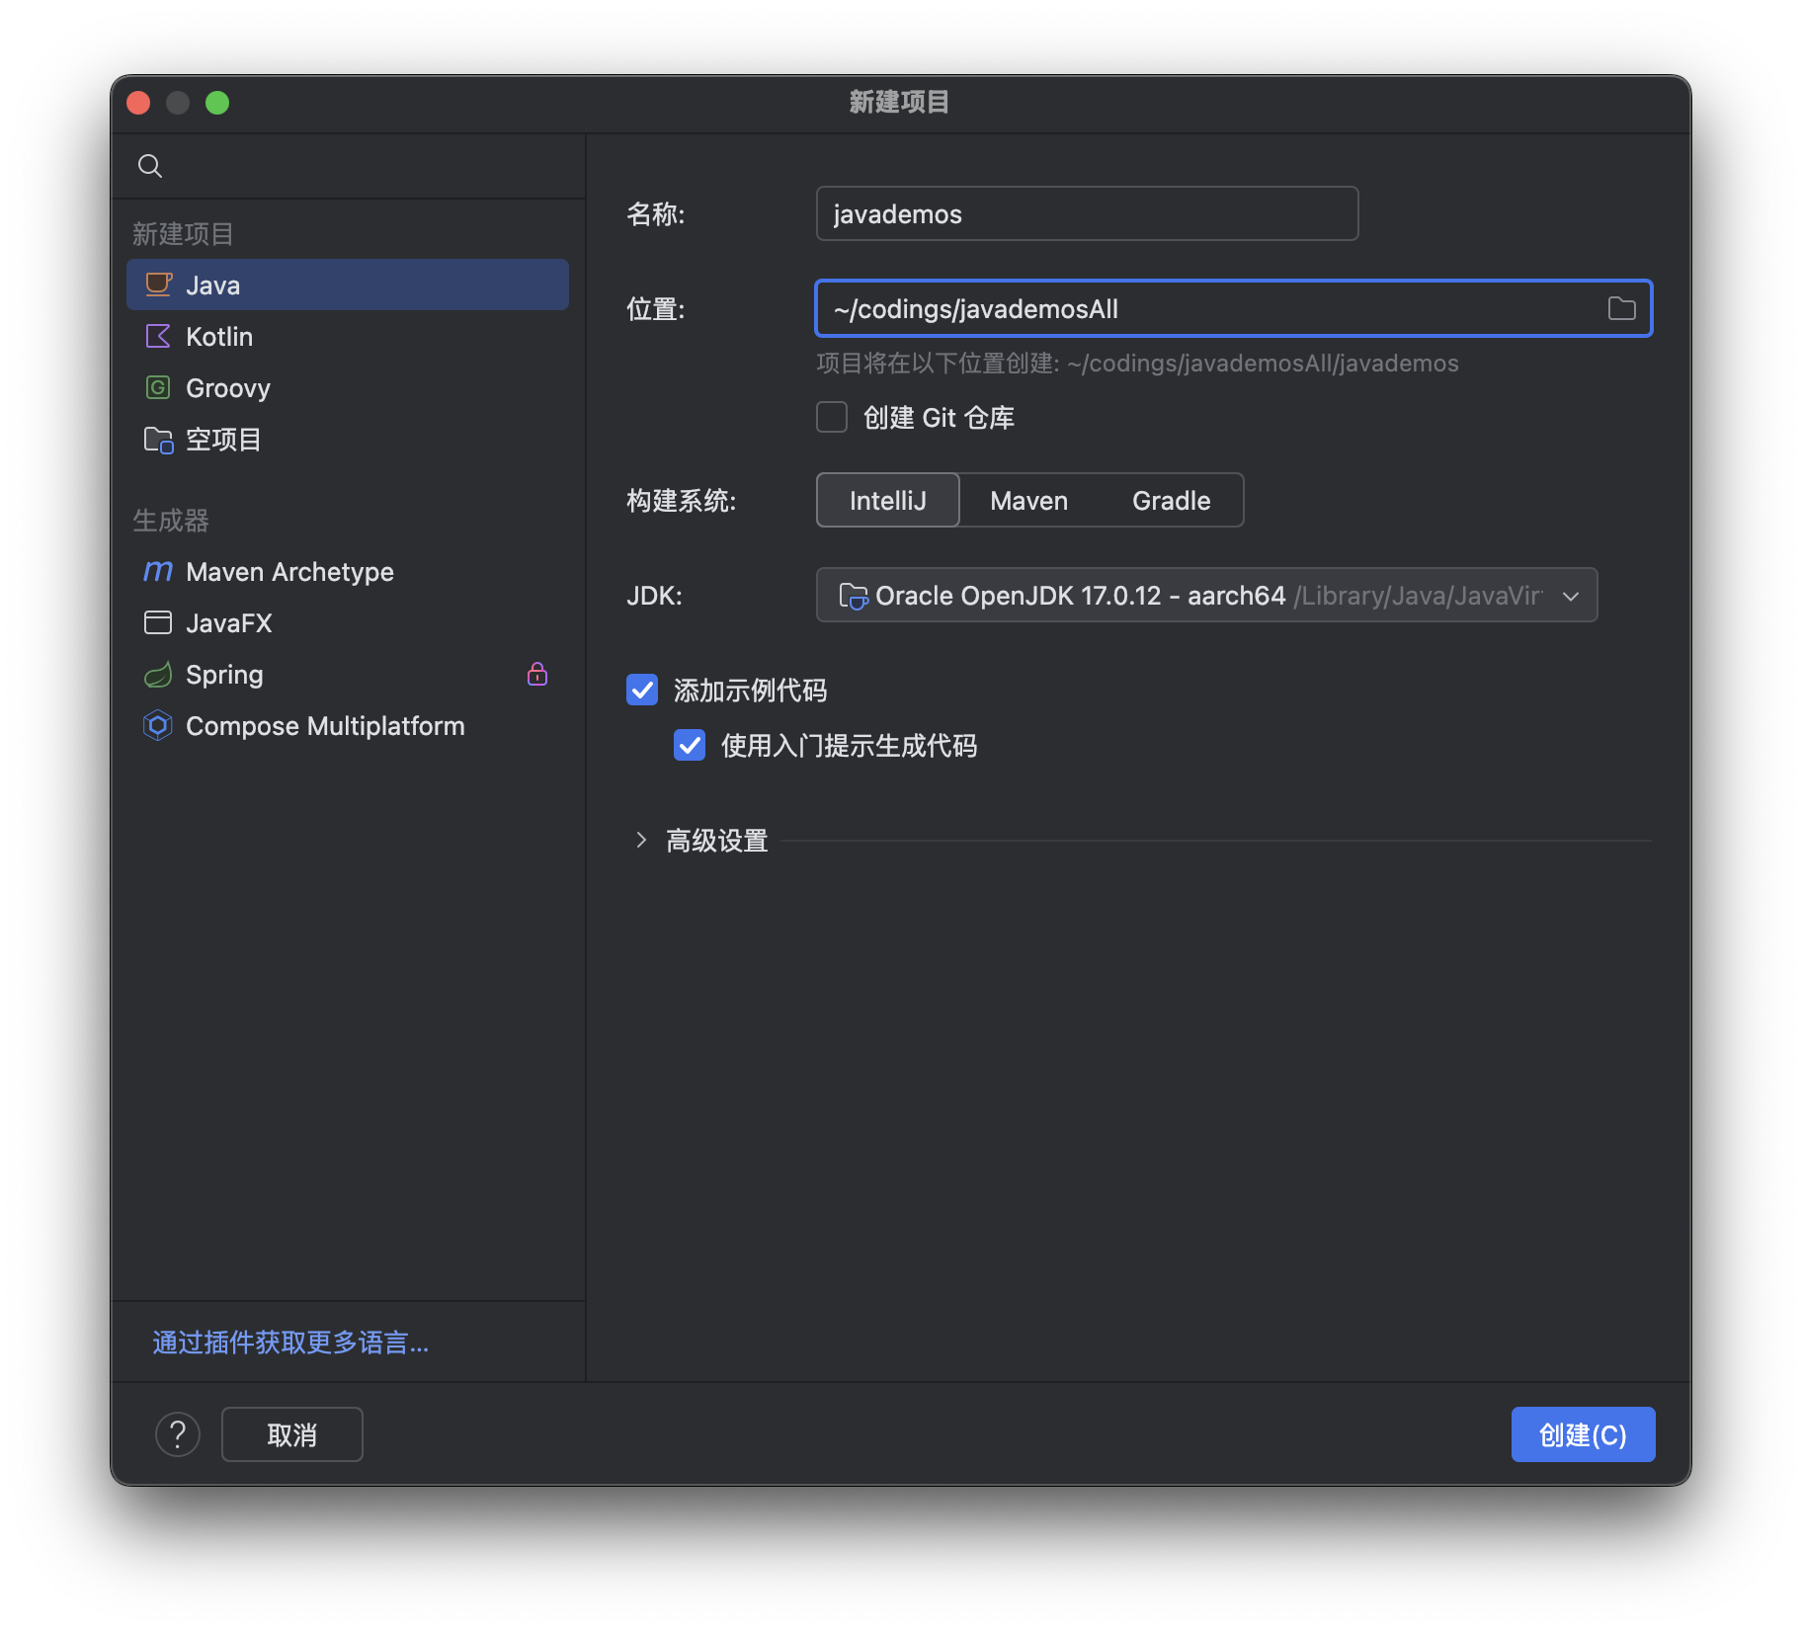Click the 项目将在以下位置创建 path hint

tap(1137, 364)
